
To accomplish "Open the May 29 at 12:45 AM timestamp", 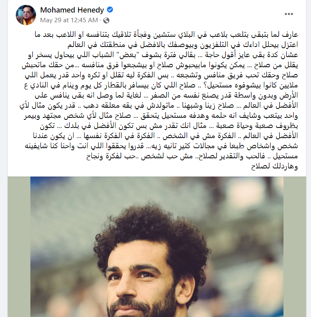I will pyautogui.click(x=69, y=20).
